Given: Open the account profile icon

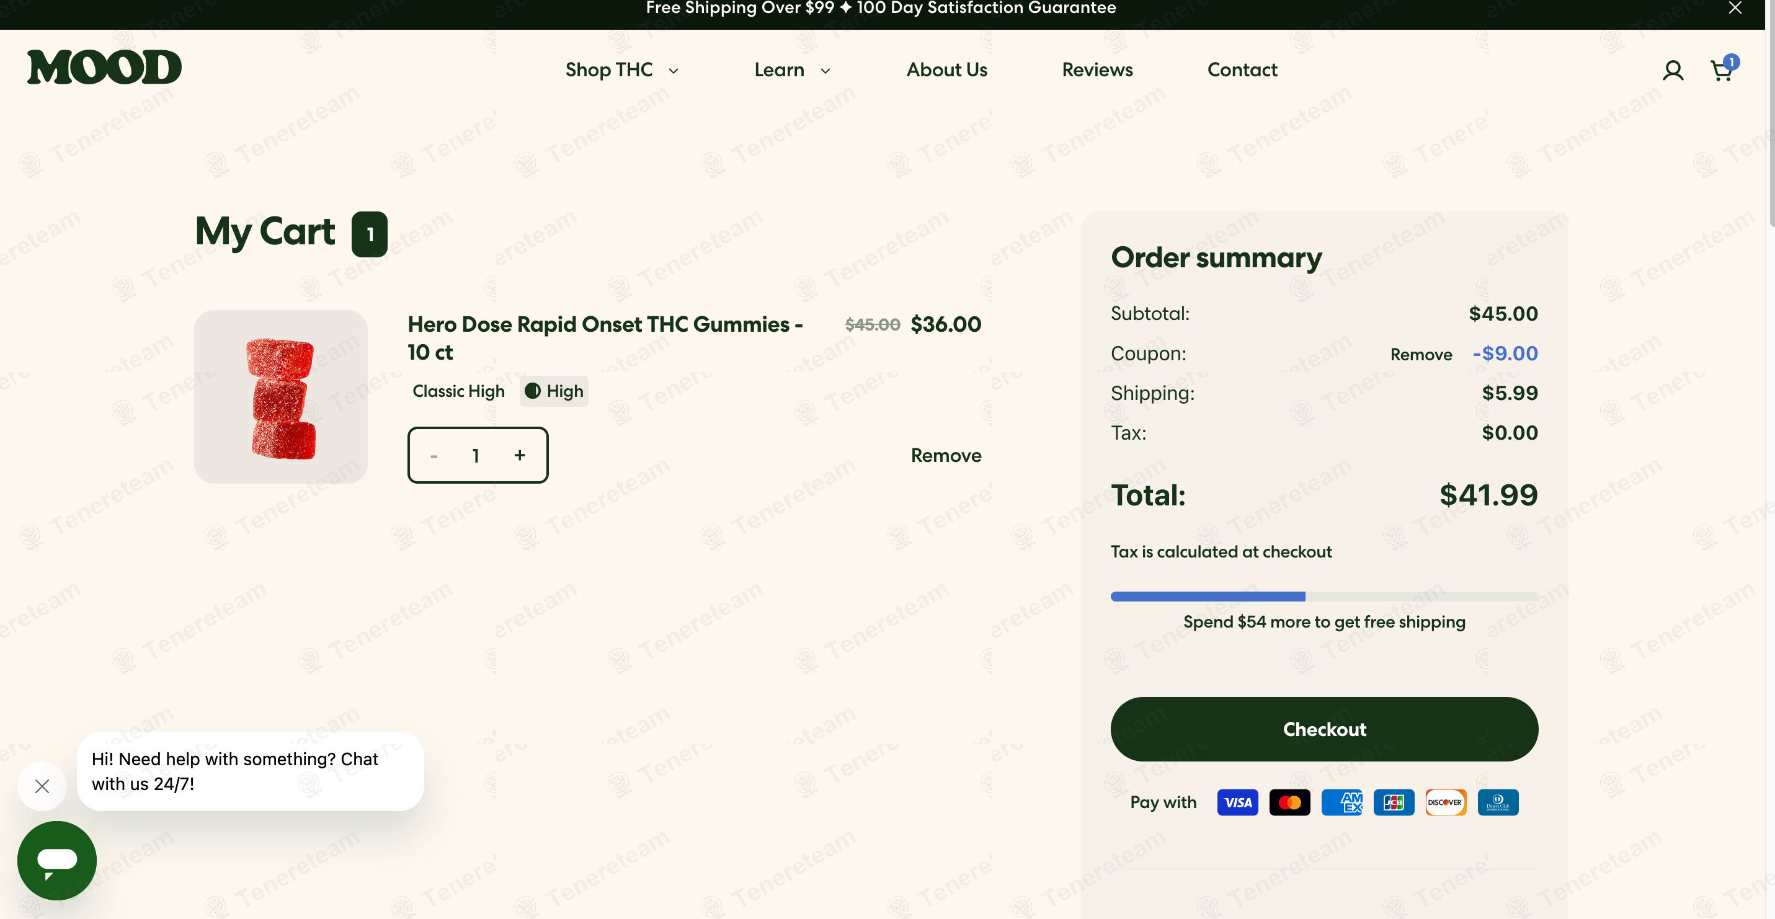Looking at the screenshot, I should (1673, 69).
